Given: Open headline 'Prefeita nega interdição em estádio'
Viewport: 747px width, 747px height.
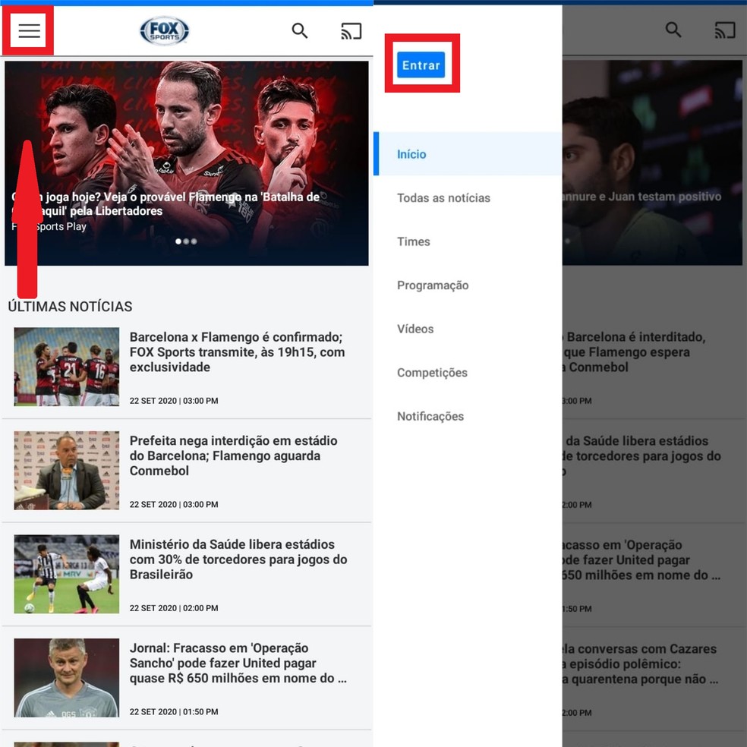Looking at the screenshot, I should (x=234, y=456).
